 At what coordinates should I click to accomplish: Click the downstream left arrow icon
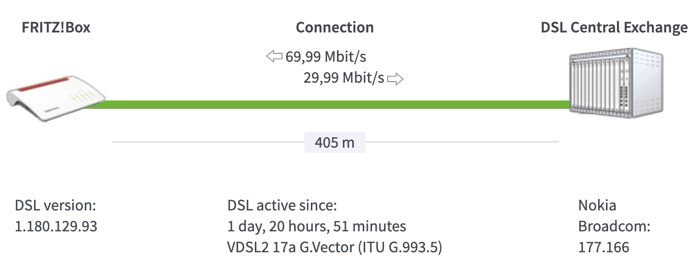click(x=274, y=57)
